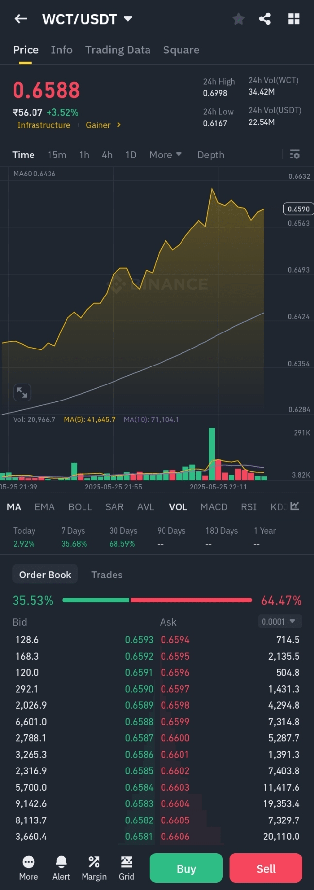The width and height of the screenshot is (314, 890).
Task: Open Grid trading icon
Action: 127,868
